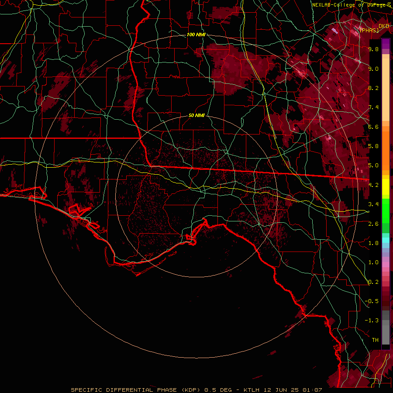The image size is (393, 393).
Task: Click the KTLH station identifier
Action: click(252, 390)
